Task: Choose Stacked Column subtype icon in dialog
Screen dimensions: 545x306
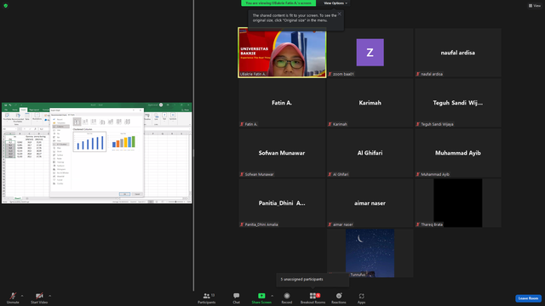Action: [85, 122]
